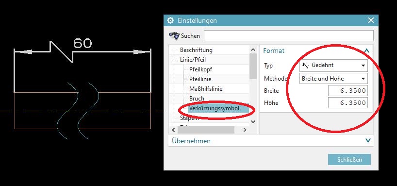The image size is (397, 186).
Task: Click the Suchen search text field
Action: coord(289,36)
